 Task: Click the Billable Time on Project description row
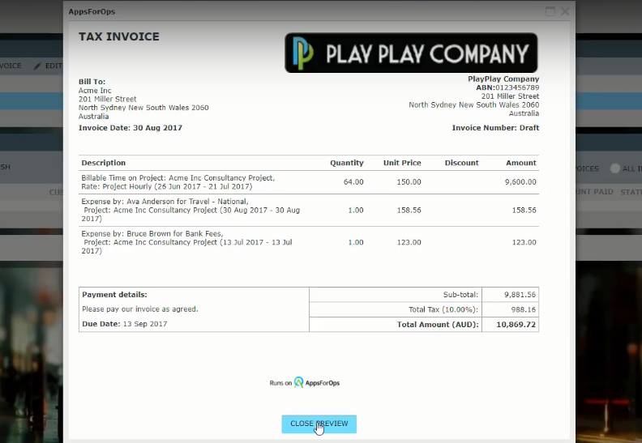pyautogui.click(x=178, y=182)
